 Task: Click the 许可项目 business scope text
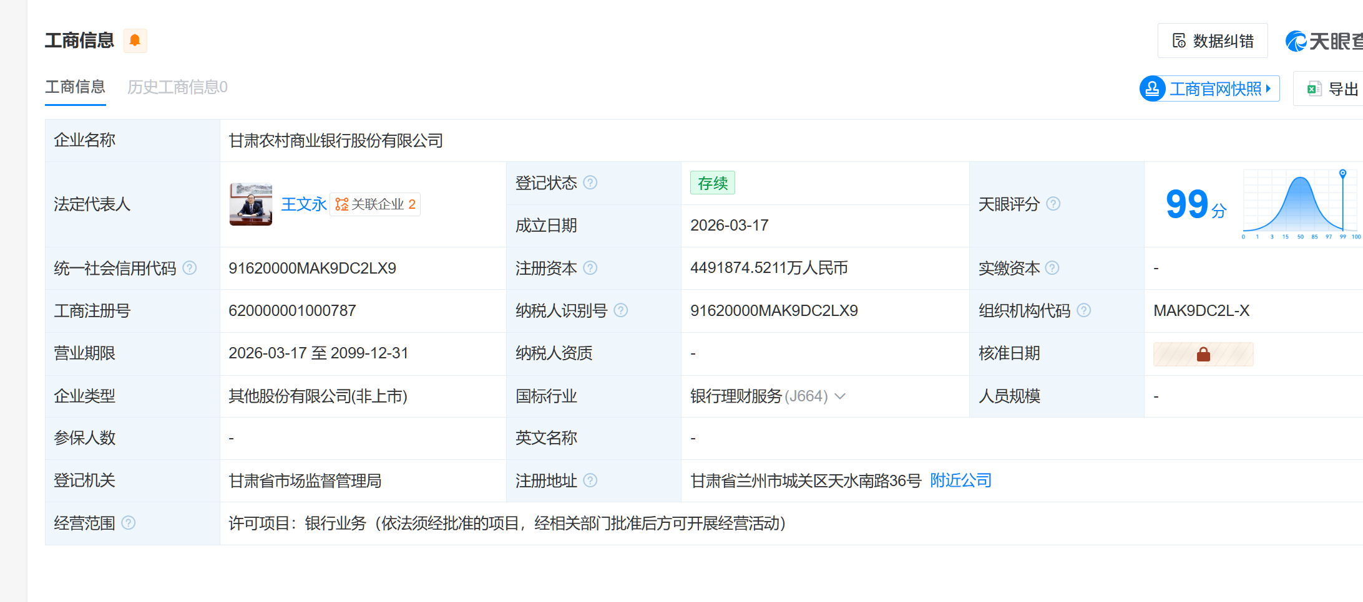tap(507, 523)
